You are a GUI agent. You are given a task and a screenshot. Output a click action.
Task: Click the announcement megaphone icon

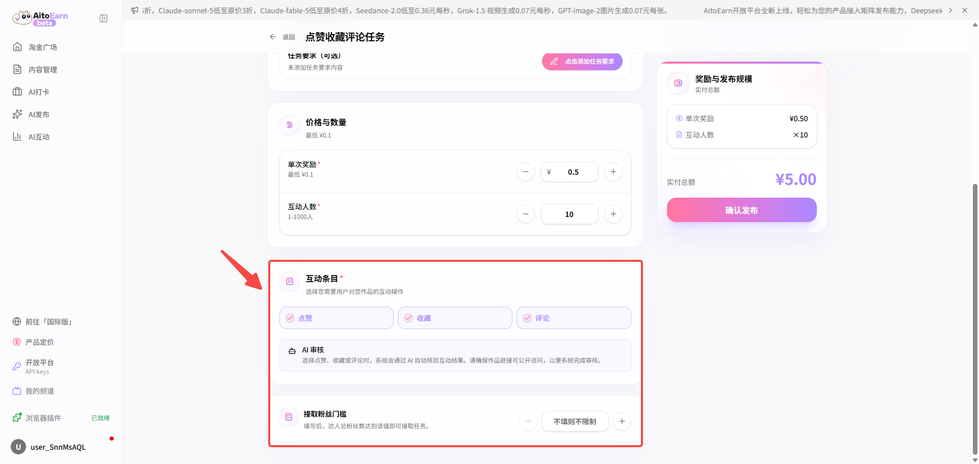point(135,10)
